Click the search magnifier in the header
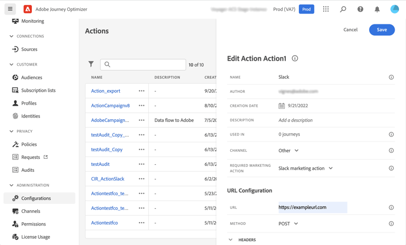 [343, 9]
